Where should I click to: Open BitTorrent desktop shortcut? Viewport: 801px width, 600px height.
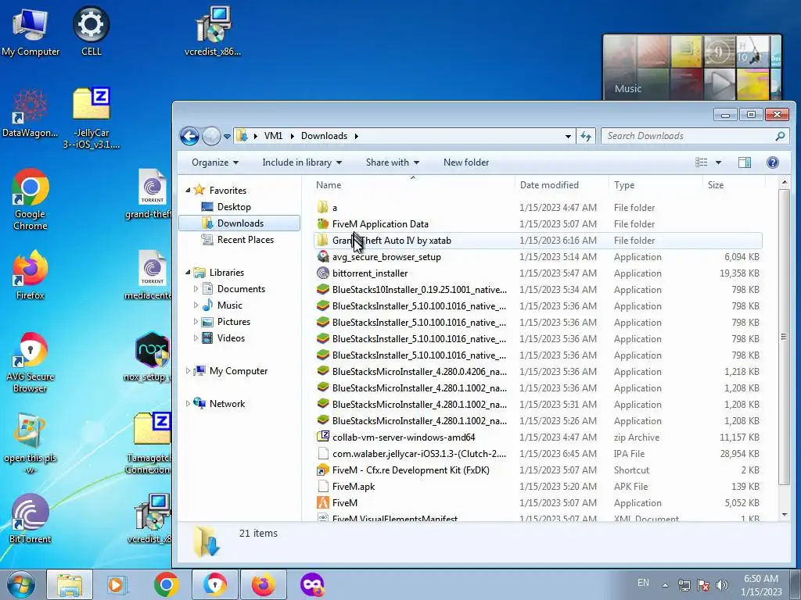tap(31, 519)
